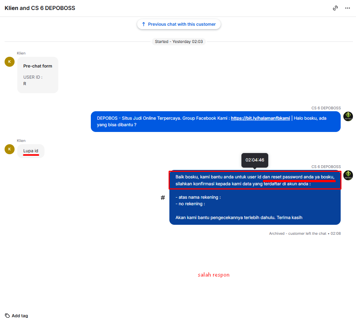356x318 pixels.
Task: Click the 'Started - Yesterday 02:03' timestamp
Action: pyautogui.click(x=179, y=41)
